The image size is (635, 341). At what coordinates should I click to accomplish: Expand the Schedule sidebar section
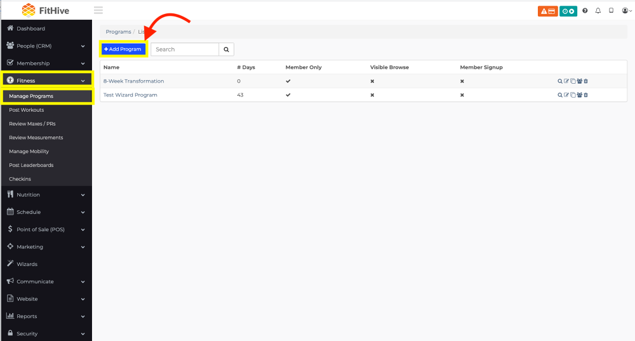tap(46, 212)
